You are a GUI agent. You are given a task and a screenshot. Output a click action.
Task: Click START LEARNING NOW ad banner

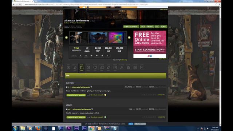(150, 49)
